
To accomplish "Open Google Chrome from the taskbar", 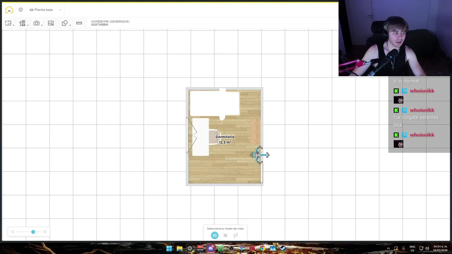I will [262, 248].
